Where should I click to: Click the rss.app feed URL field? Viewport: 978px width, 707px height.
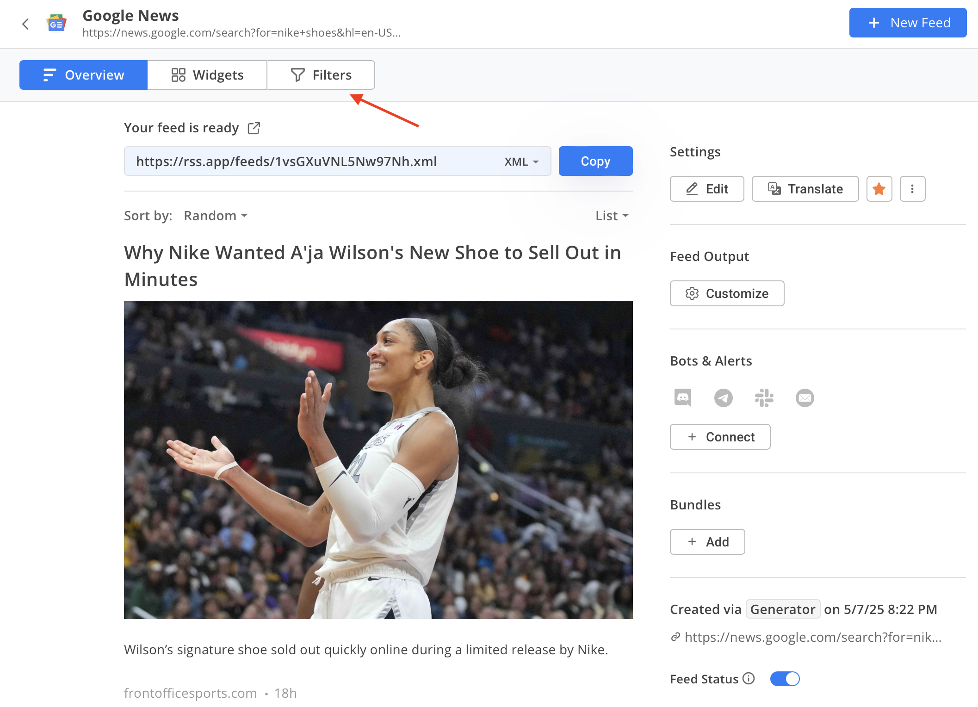[x=337, y=161]
